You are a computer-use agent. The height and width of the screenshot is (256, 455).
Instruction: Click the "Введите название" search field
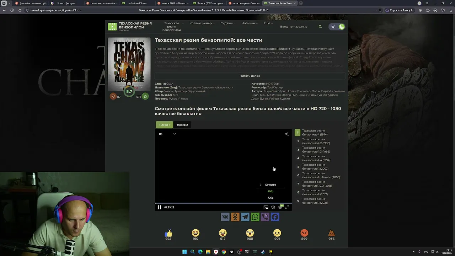point(298,27)
